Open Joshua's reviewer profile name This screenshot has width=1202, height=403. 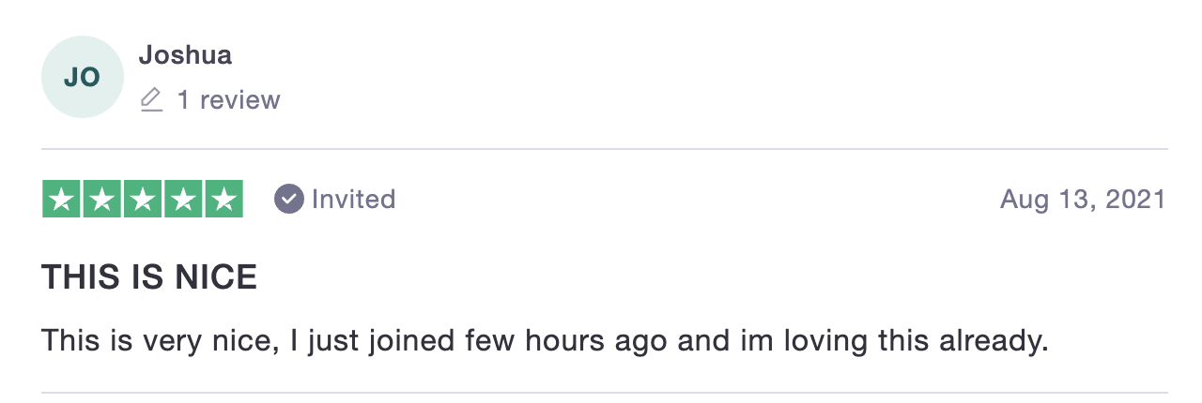point(185,55)
